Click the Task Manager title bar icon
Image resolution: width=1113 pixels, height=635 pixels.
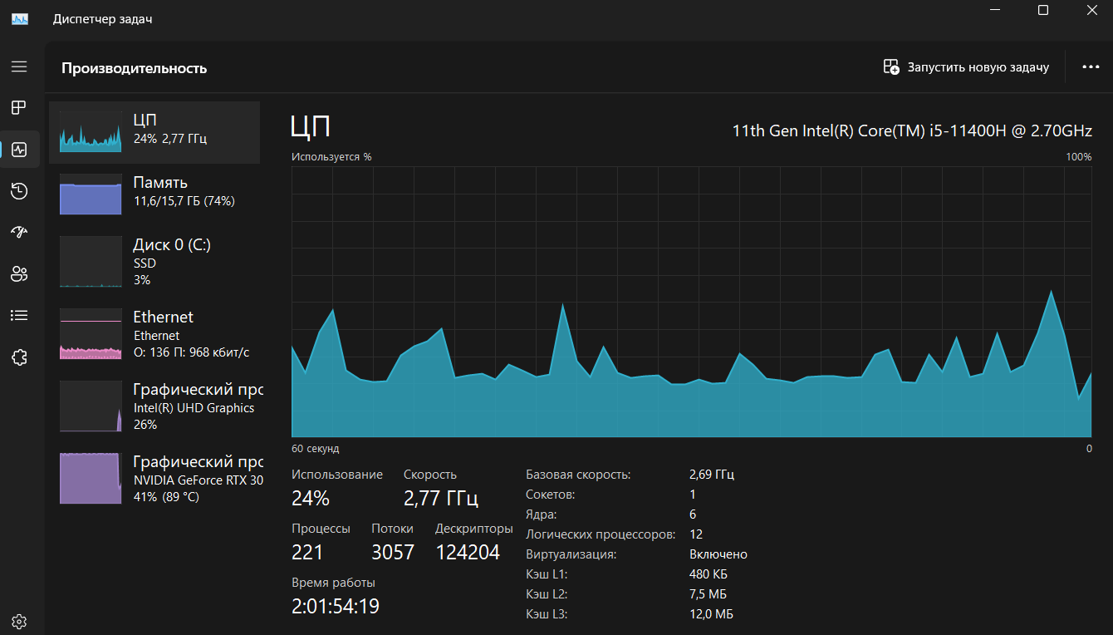coord(20,19)
